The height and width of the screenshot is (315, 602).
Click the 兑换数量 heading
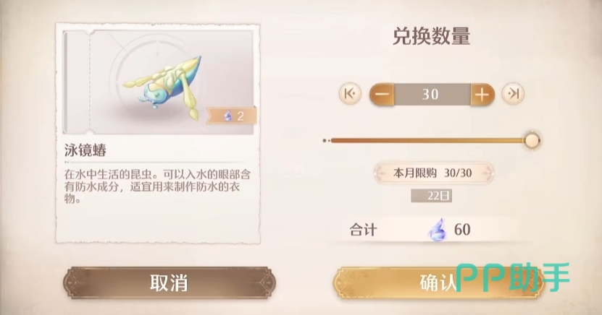coord(431,37)
